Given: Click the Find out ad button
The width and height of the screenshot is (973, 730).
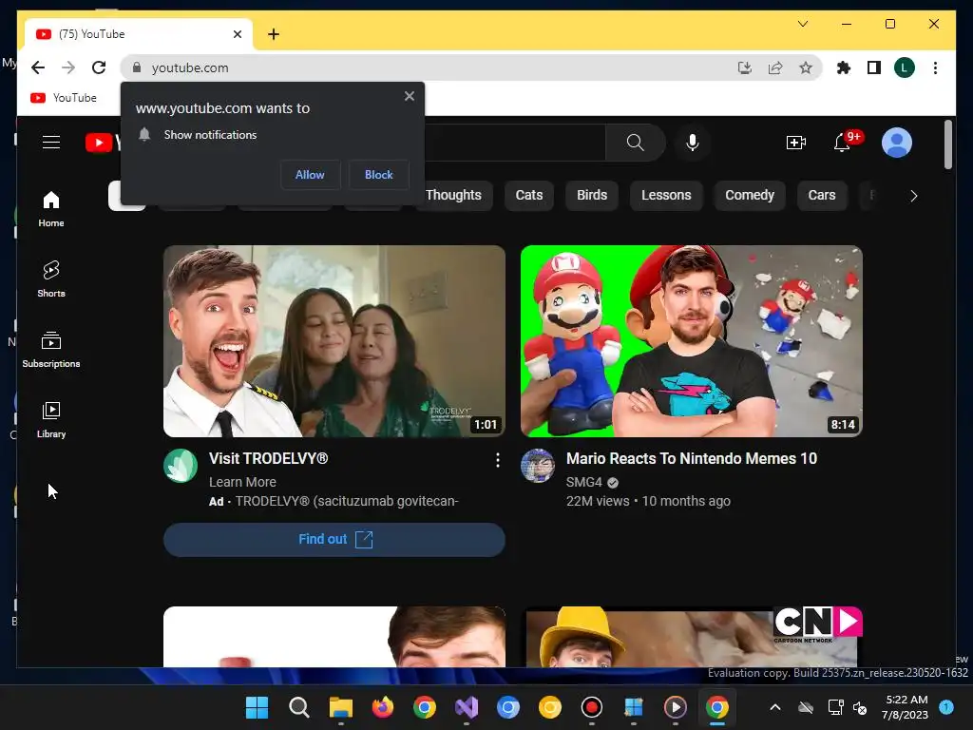Looking at the screenshot, I should 334,540.
